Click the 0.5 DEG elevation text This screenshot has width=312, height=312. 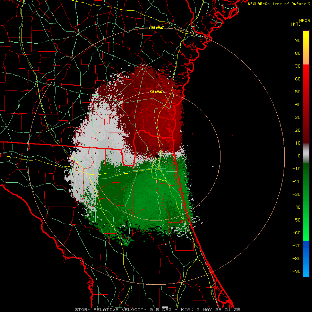pos(161,310)
